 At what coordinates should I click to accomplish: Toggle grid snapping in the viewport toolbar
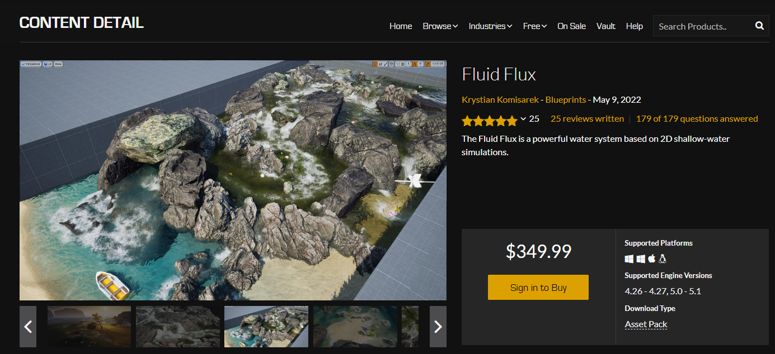(x=403, y=64)
